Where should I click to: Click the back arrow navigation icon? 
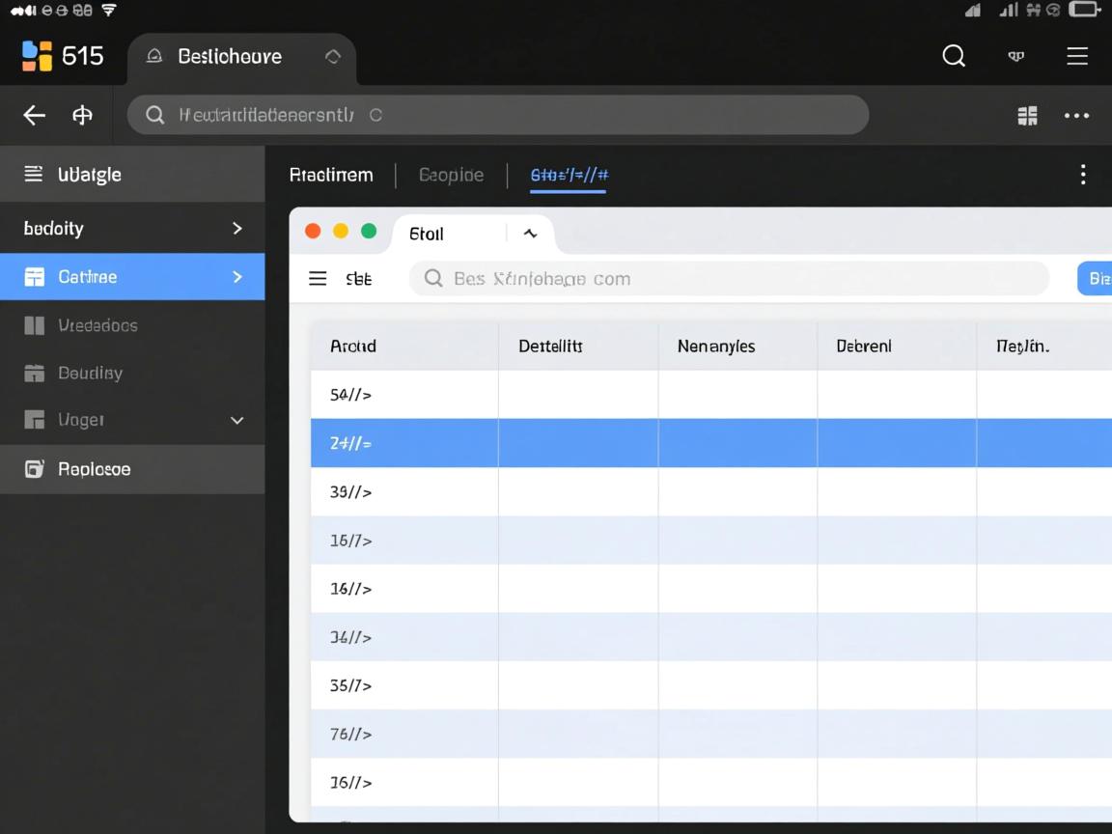tap(35, 116)
